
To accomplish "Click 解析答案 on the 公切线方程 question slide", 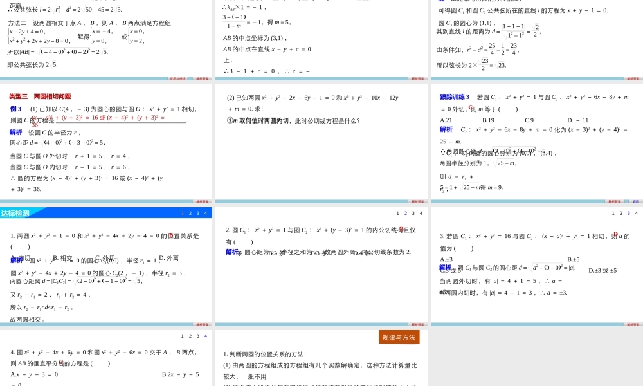I will tap(417, 201).
